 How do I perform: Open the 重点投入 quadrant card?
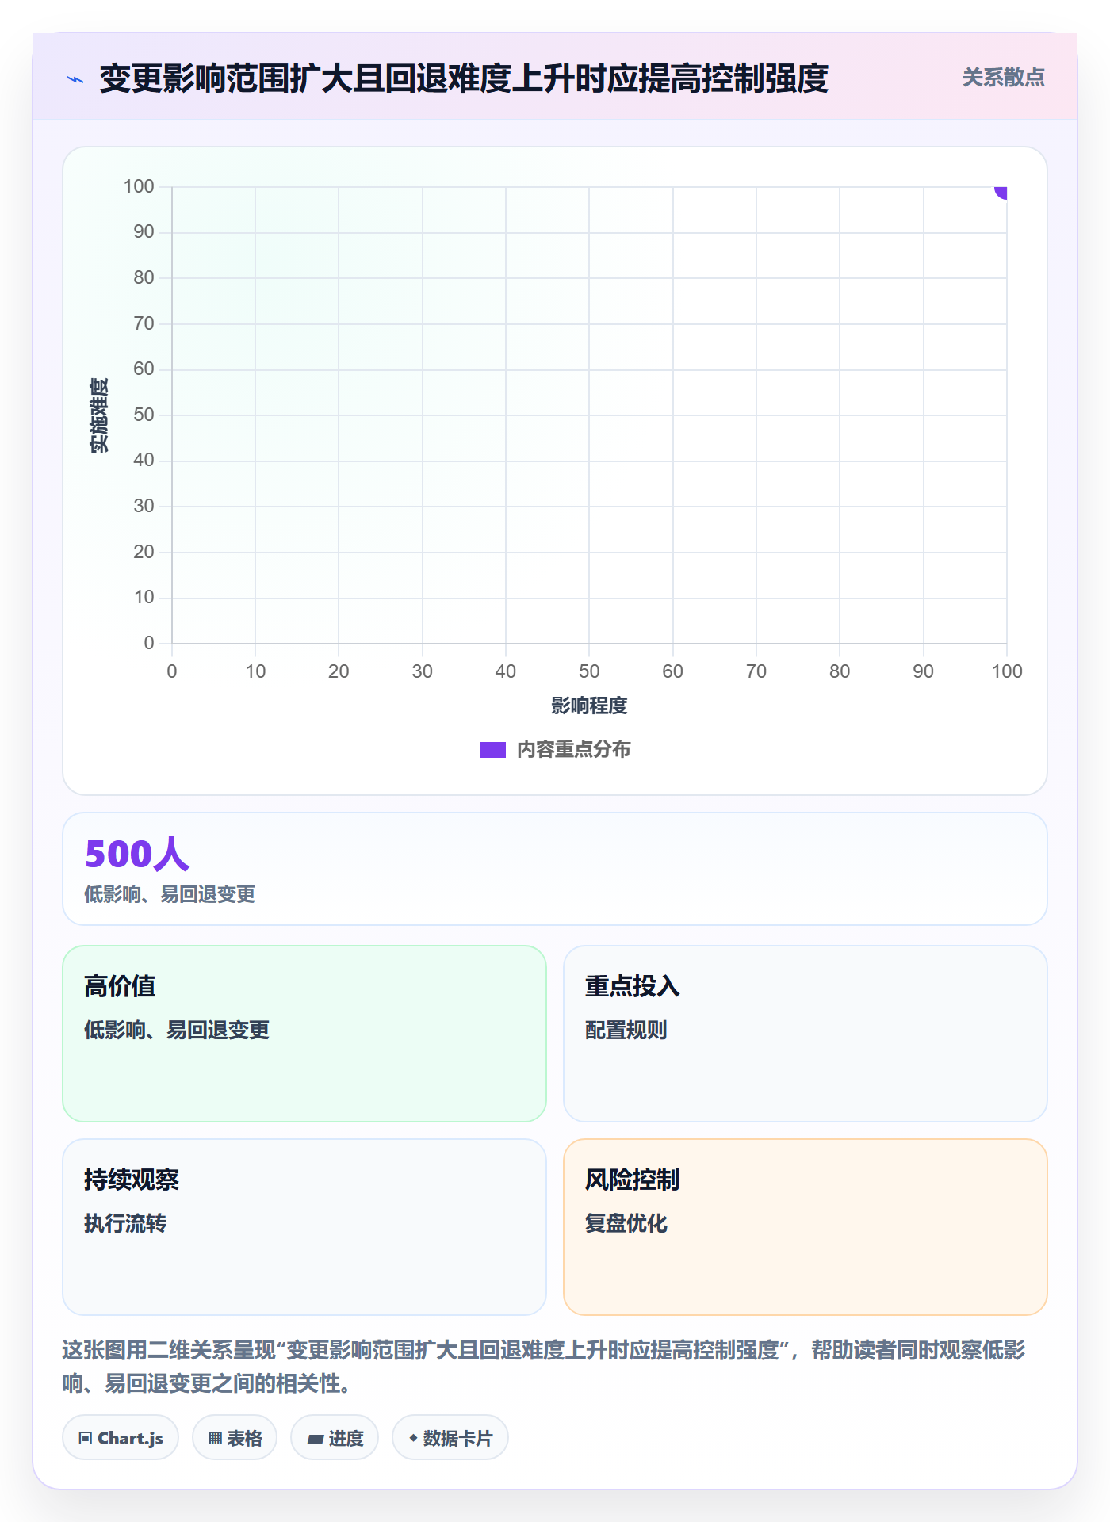[806, 1034]
